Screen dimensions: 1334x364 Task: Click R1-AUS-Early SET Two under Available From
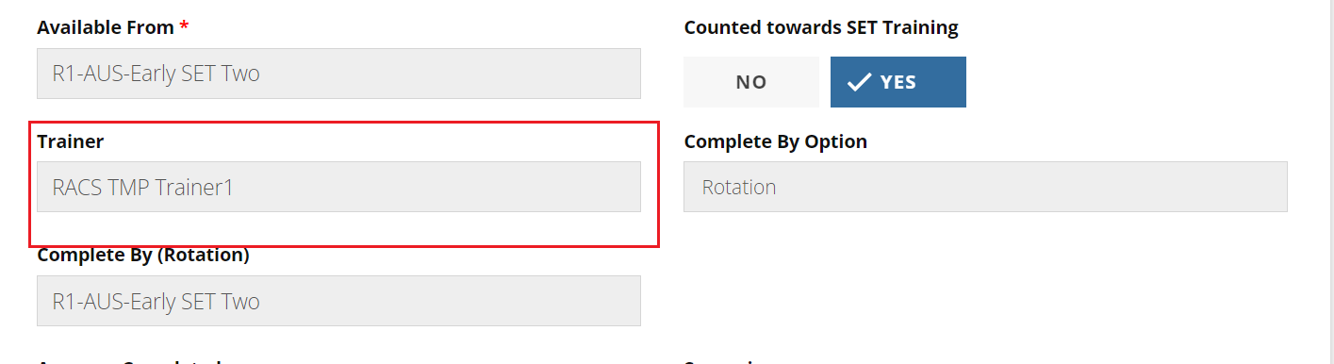[156, 74]
